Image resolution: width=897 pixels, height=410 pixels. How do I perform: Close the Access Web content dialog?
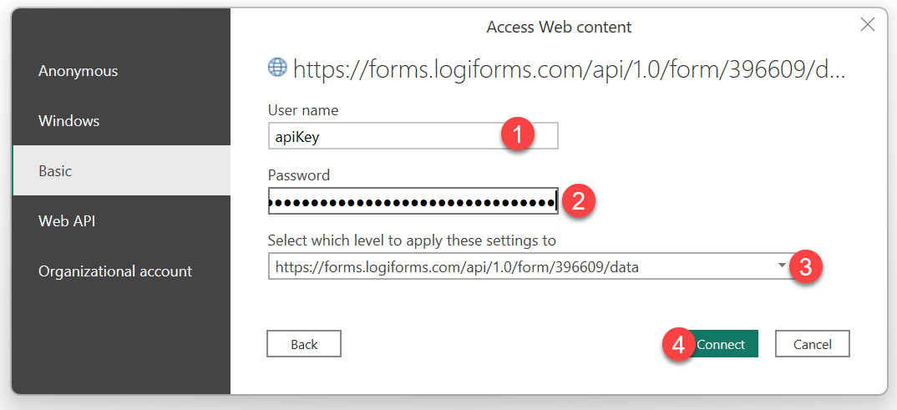coord(868,25)
